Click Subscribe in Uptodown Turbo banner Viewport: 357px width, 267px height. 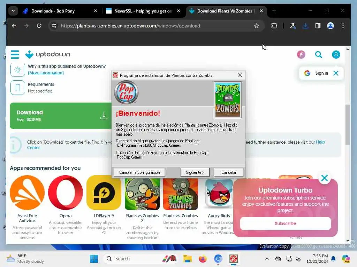coord(285,224)
